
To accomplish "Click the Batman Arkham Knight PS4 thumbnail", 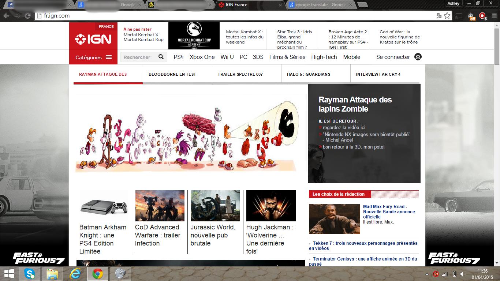I will coord(104,206).
